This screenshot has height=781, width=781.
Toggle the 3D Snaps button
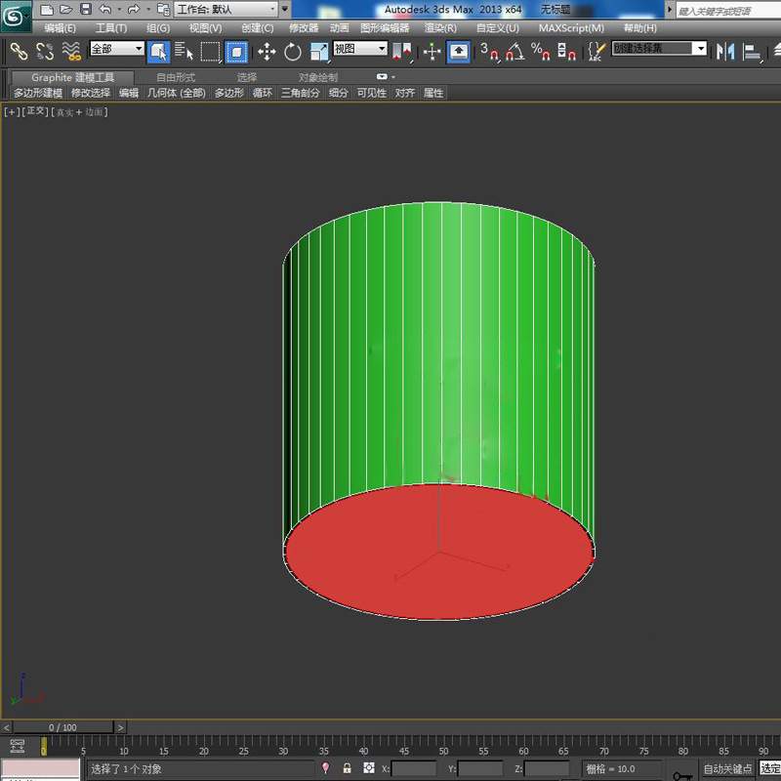[x=489, y=51]
